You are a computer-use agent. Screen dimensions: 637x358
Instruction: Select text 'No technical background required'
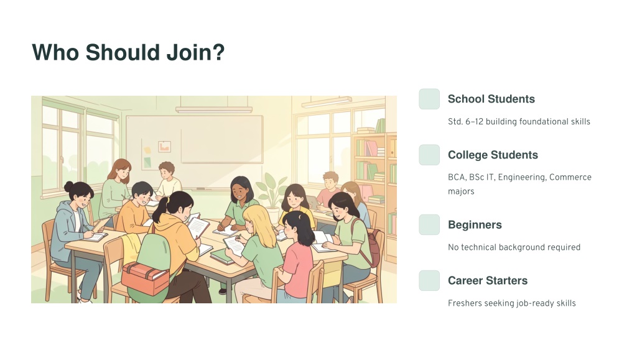tap(514, 247)
